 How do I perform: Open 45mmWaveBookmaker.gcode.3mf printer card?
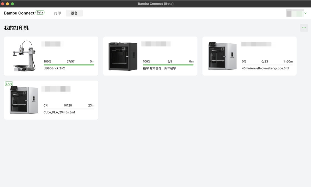tap(249, 56)
